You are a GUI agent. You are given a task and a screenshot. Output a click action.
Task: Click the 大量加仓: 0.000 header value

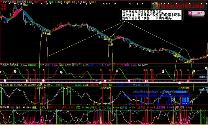point(141,85)
